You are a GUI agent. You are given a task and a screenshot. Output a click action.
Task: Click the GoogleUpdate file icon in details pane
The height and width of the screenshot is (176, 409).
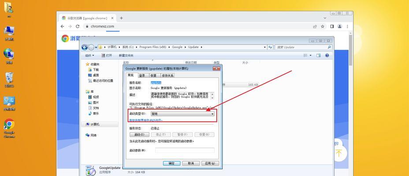(x=90, y=170)
